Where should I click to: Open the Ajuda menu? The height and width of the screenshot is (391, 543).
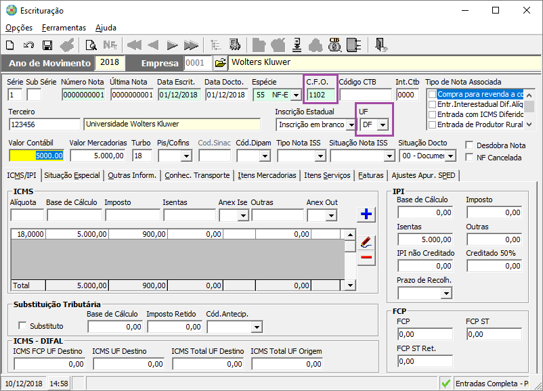(106, 28)
